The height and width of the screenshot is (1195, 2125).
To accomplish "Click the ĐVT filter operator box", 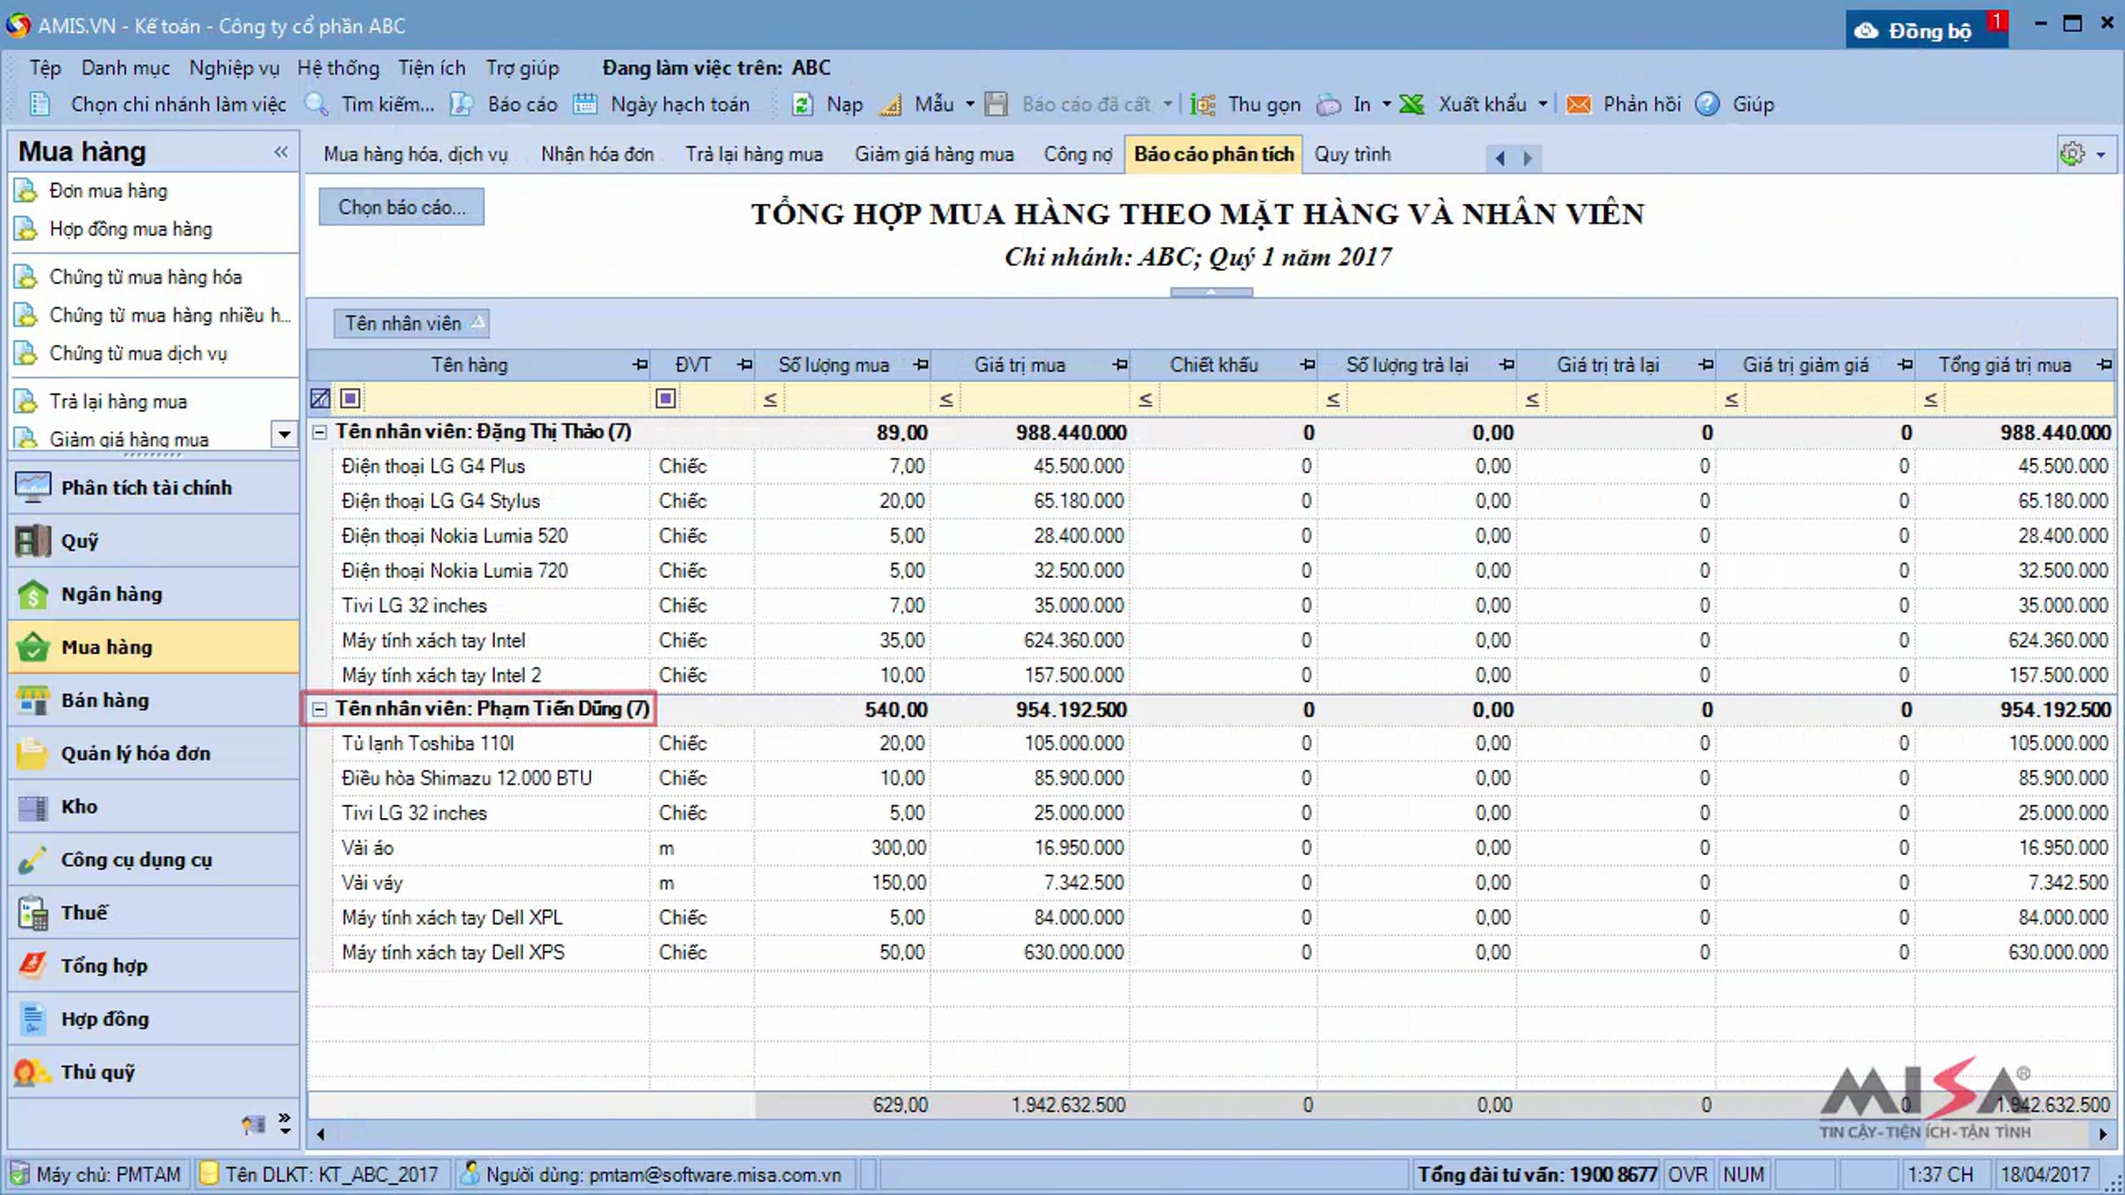I will pos(666,398).
